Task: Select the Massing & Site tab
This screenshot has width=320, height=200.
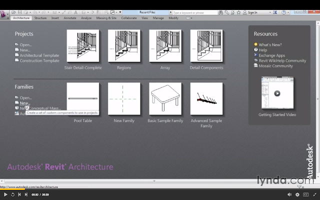Action: click(106, 18)
